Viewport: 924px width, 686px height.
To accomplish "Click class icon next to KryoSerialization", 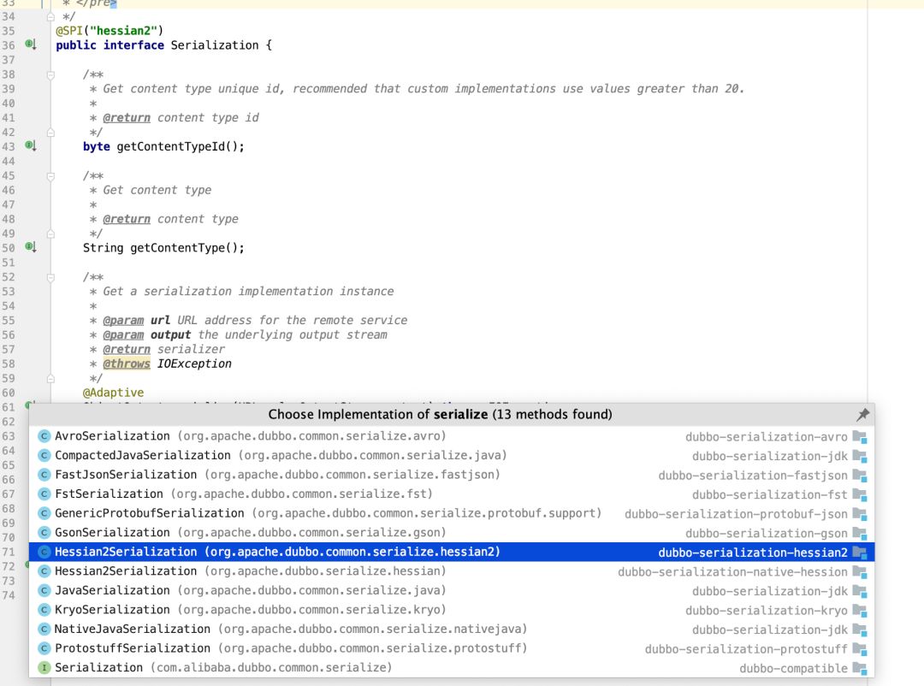I will 44,610.
